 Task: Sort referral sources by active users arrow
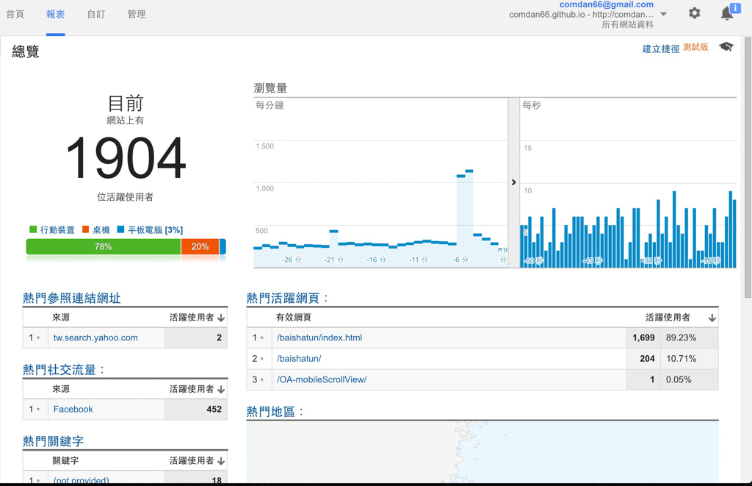[x=221, y=318]
